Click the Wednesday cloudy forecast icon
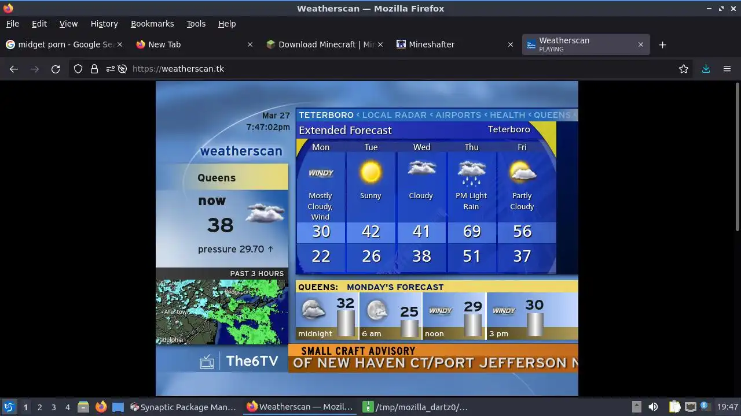741x416 pixels. [x=421, y=169]
